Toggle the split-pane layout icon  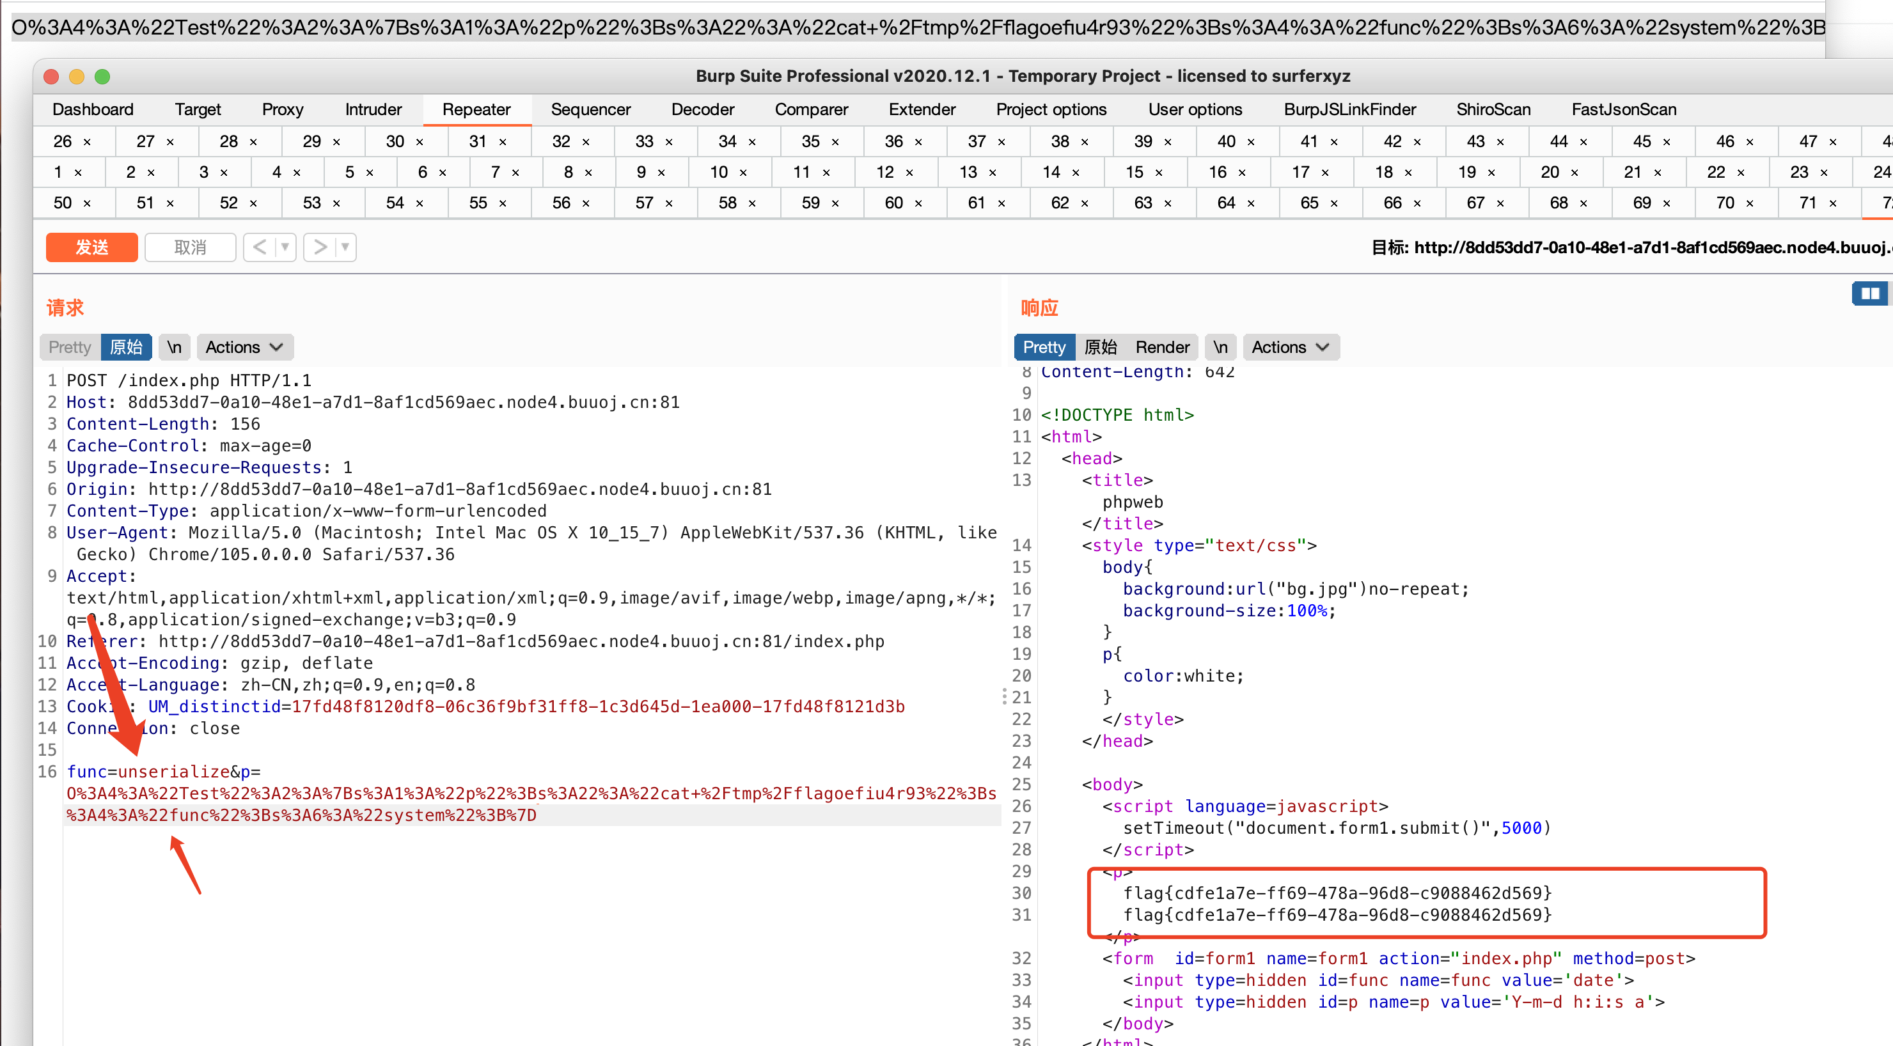[x=1869, y=294]
